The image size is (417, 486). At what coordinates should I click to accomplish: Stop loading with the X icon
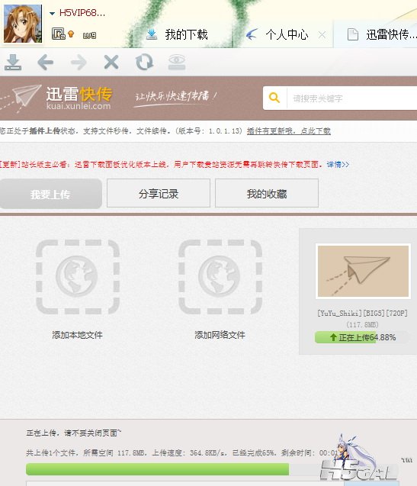(x=111, y=63)
